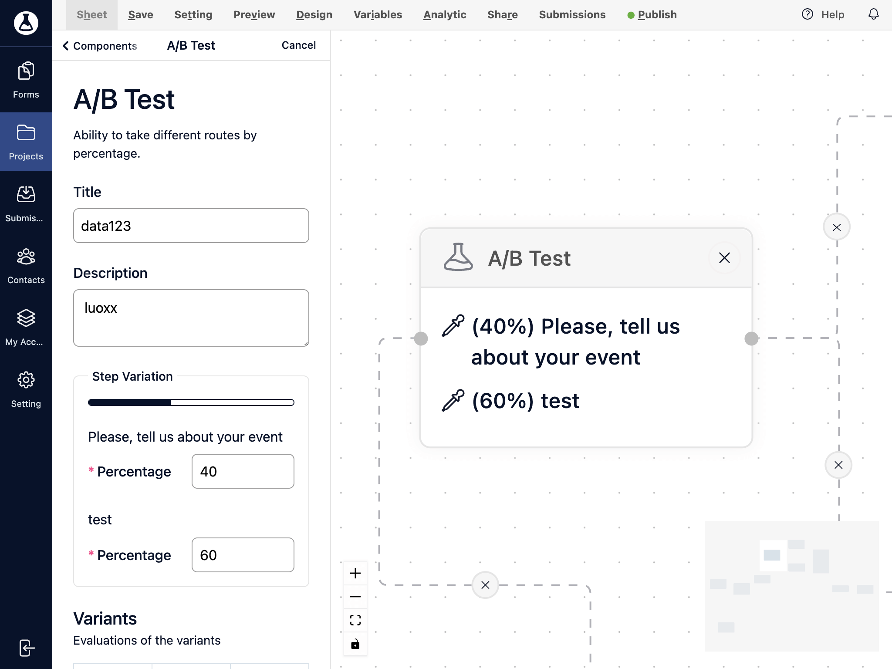
Task: Open the Setting menu in top bar
Action: 193,15
